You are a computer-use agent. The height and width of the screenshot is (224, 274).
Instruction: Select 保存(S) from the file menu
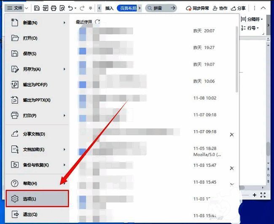point(37,53)
